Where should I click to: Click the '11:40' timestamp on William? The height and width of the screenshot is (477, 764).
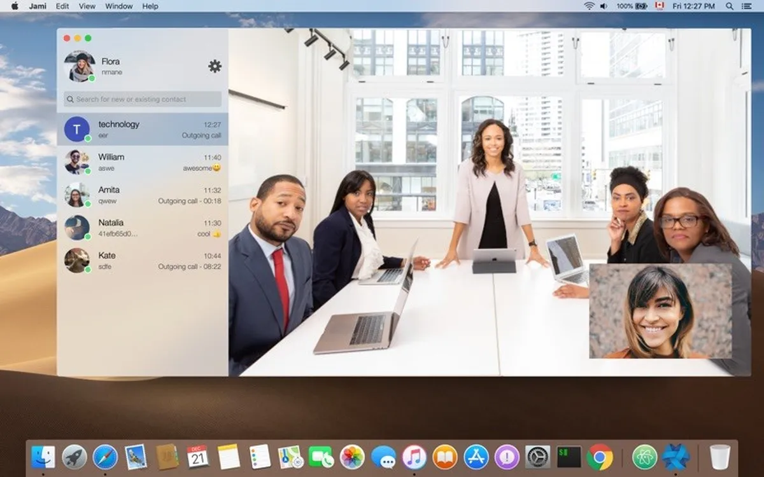tap(213, 157)
